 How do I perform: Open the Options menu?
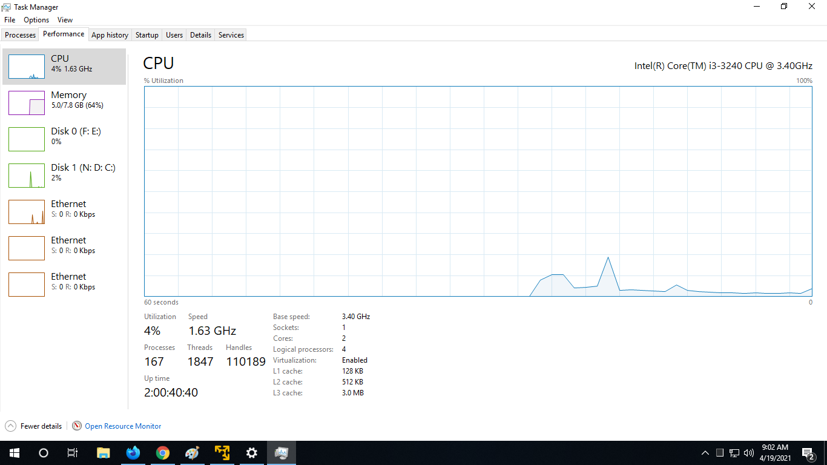coord(36,20)
